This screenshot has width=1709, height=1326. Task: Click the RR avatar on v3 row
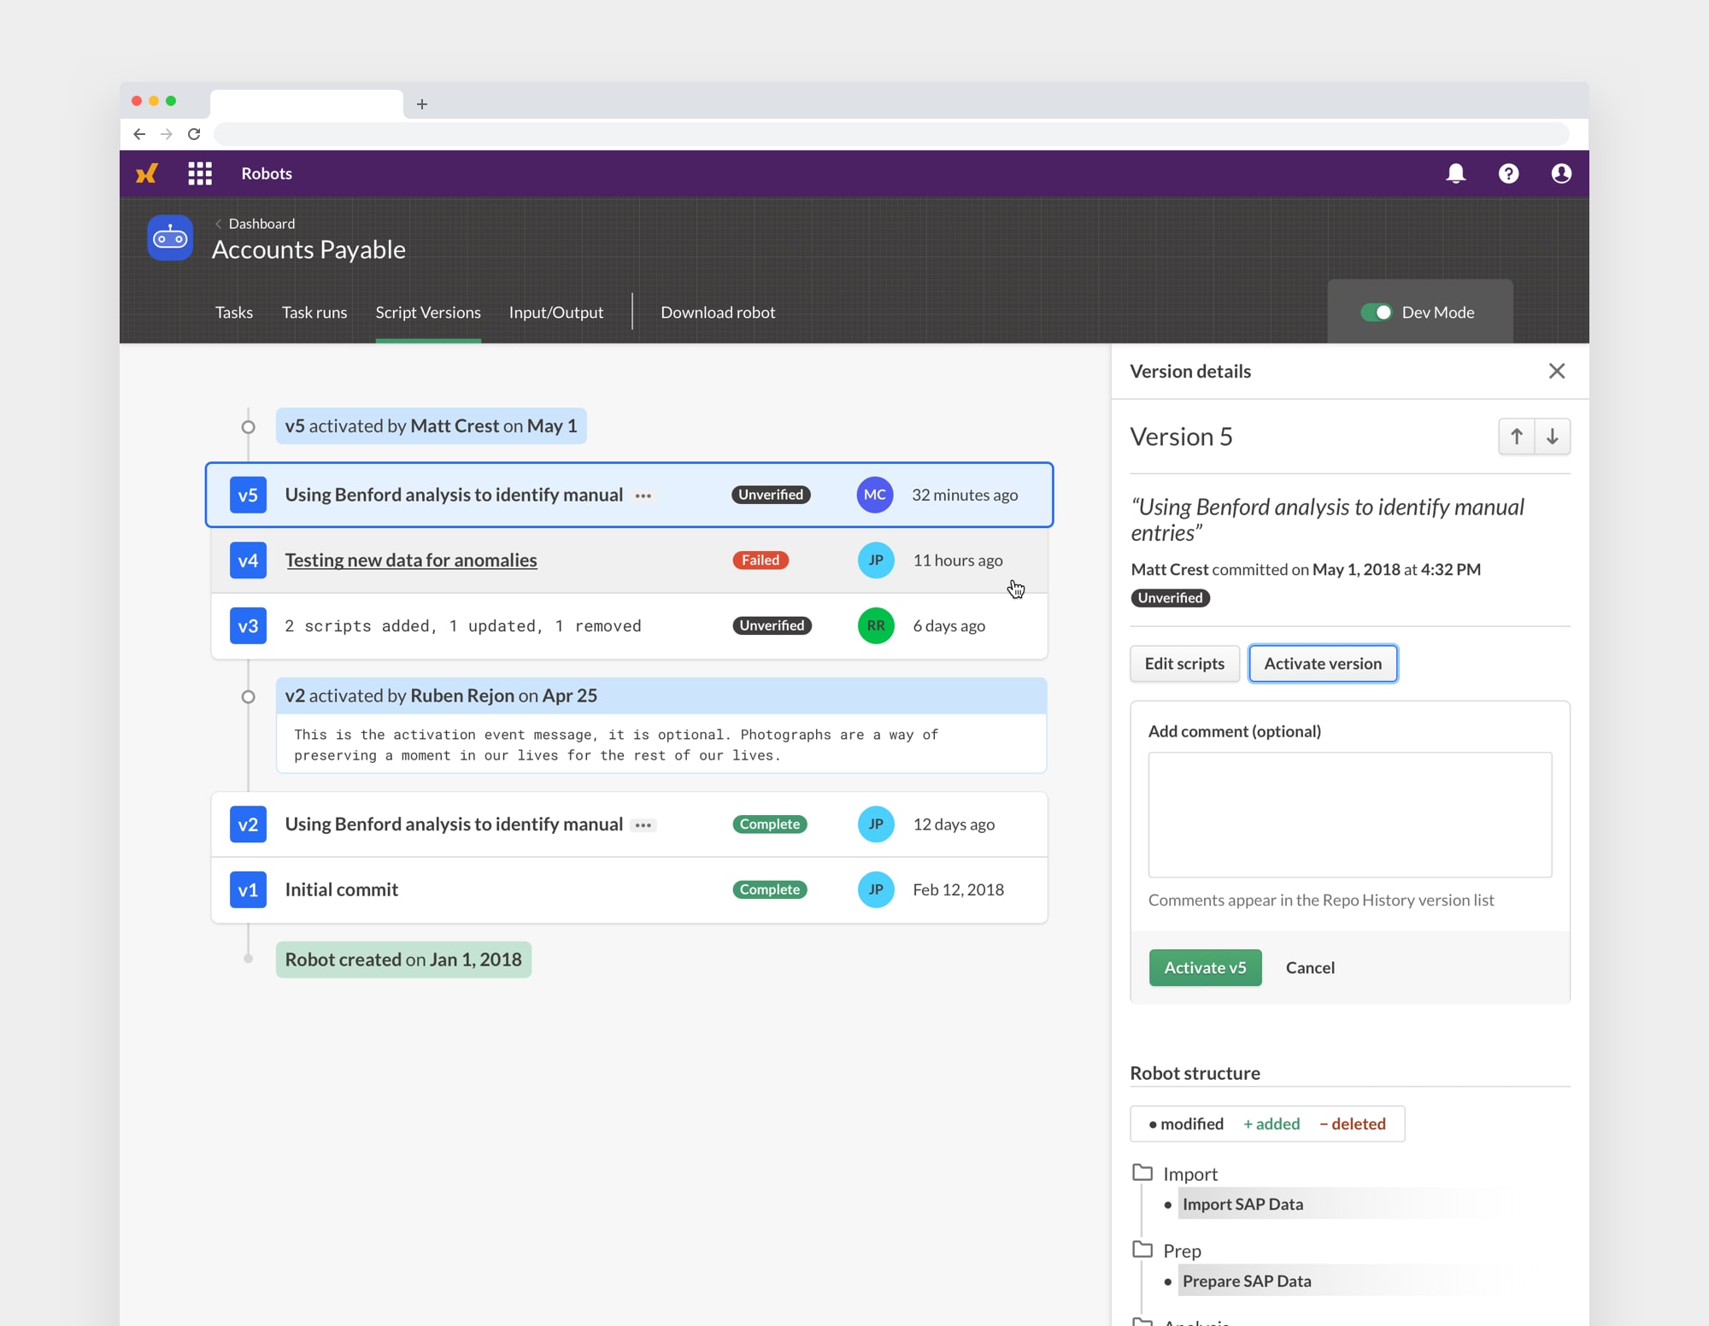(876, 625)
